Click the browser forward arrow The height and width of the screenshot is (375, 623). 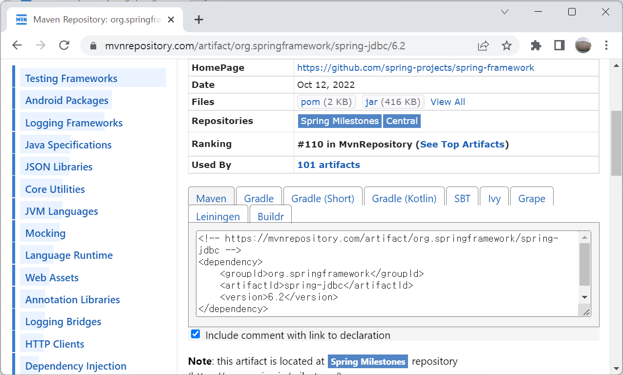click(41, 45)
